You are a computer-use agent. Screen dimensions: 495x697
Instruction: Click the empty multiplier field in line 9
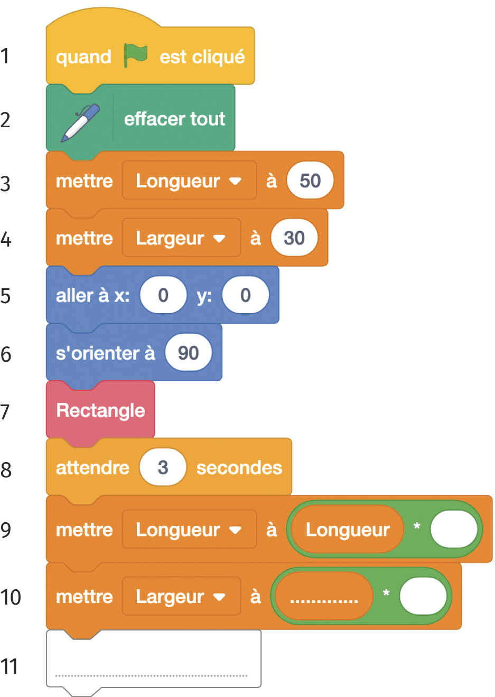coord(454,529)
